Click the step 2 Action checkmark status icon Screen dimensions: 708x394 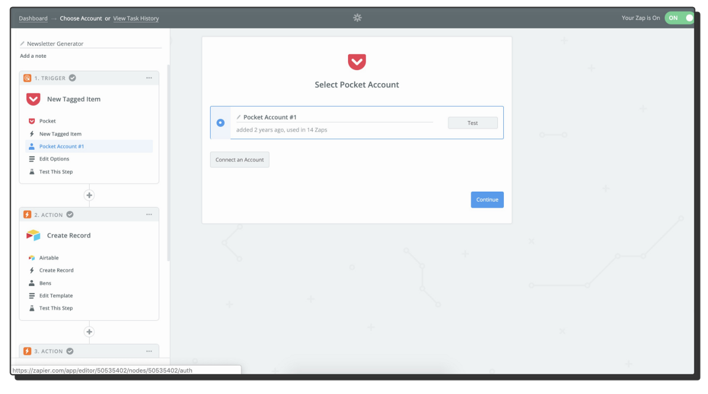pos(70,215)
